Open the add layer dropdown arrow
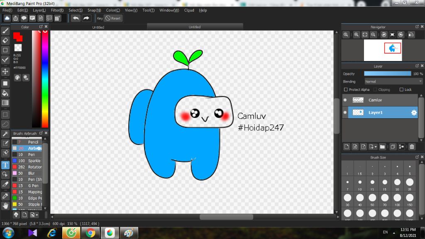Screen dimensions: 425x239 pyautogui.click(x=373, y=146)
